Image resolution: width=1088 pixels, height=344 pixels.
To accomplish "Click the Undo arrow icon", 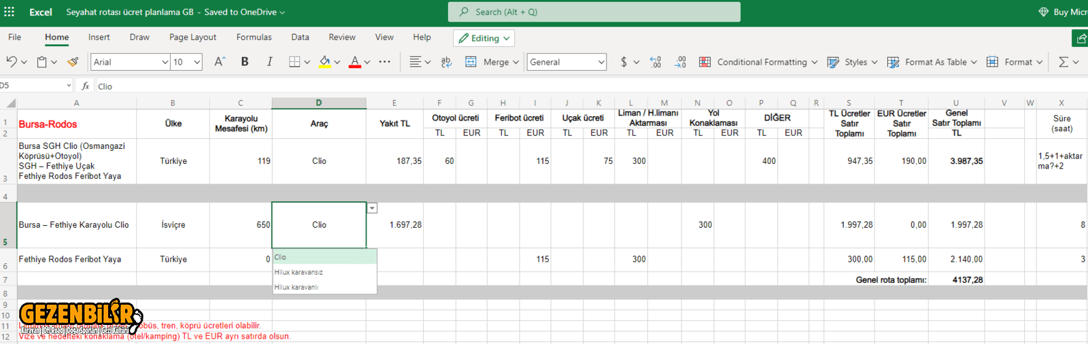I will [x=12, y=62].
